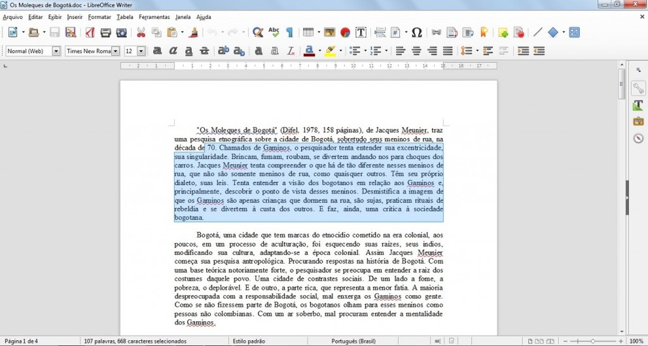The image size is (648, 346).
Task: Click the Insert Chart pie icon
Action: 345,33
